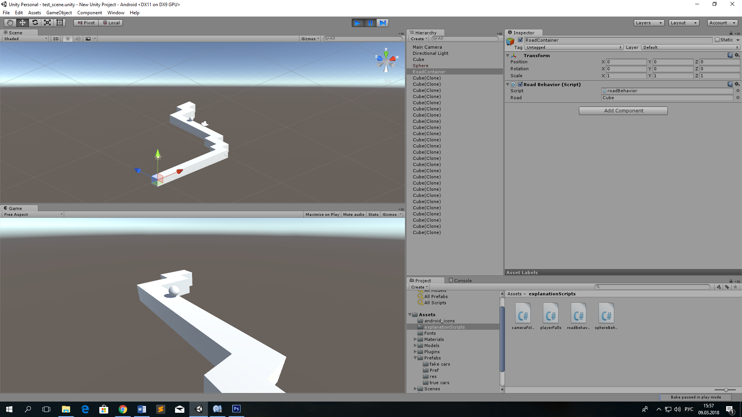
Task: Expand the Prefabs folder in Project
Action: 415,358
